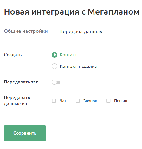Switch to the Общие настройки tab
142x149 pixels.
(x=26, y=31)
